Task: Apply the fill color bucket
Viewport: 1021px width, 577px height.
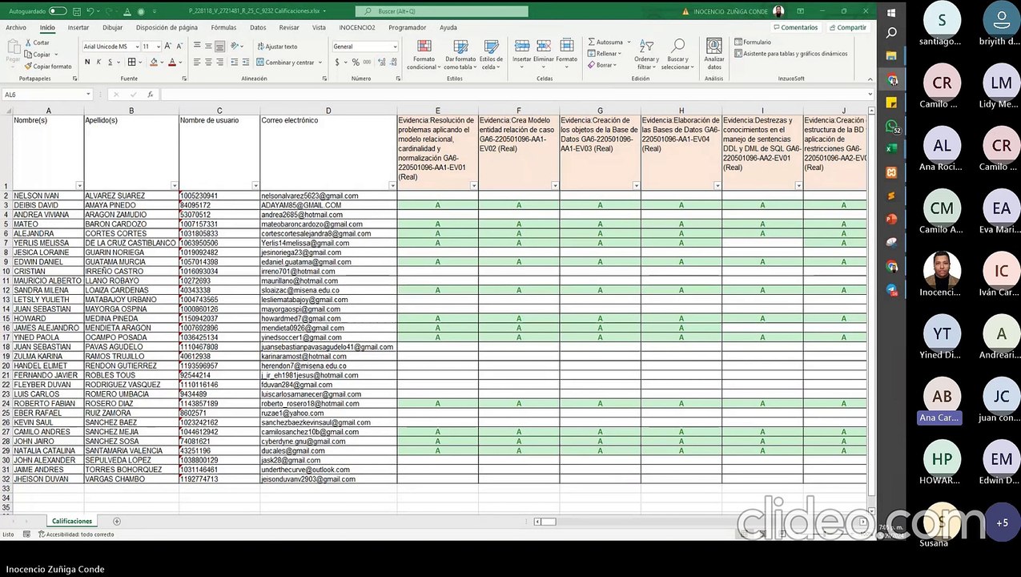Action: [x=155, y=62]
